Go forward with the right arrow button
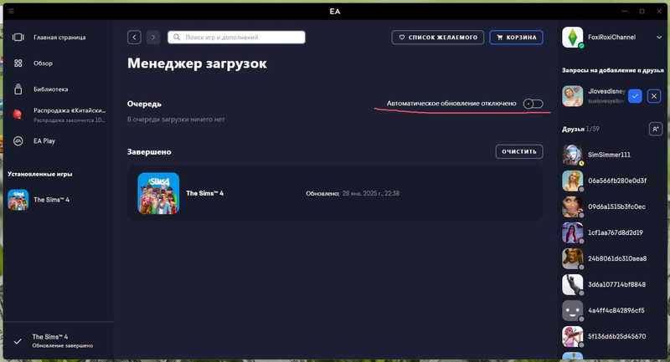 pyautogui.click(x=153, y=38)
